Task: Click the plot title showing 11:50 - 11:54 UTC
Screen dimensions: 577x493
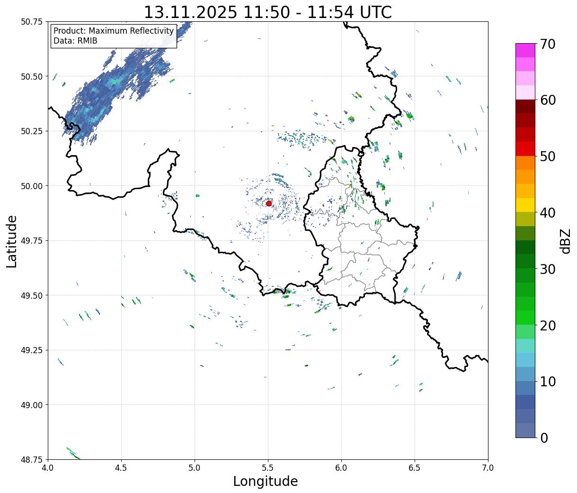Action: pos(268,12)
